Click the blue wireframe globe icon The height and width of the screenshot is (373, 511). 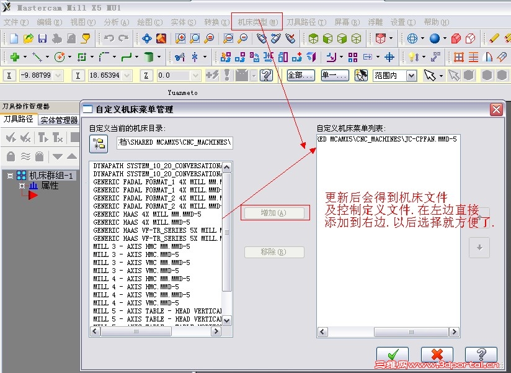pos(412,38)
